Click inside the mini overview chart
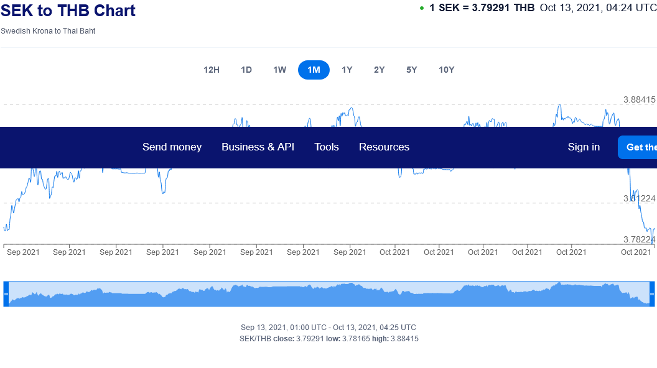Viewport: 657px width, 368px height. [x=328, y=295]
